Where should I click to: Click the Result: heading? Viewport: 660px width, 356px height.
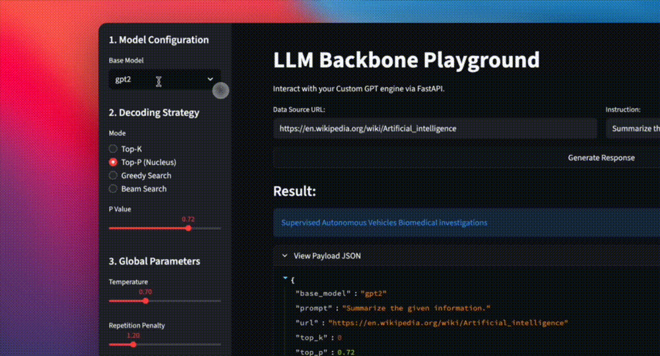(x=294, y=191)
